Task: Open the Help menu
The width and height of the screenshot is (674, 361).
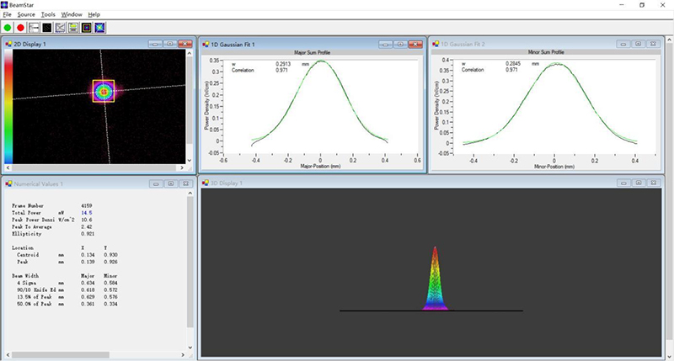Action: pos(94,15)
